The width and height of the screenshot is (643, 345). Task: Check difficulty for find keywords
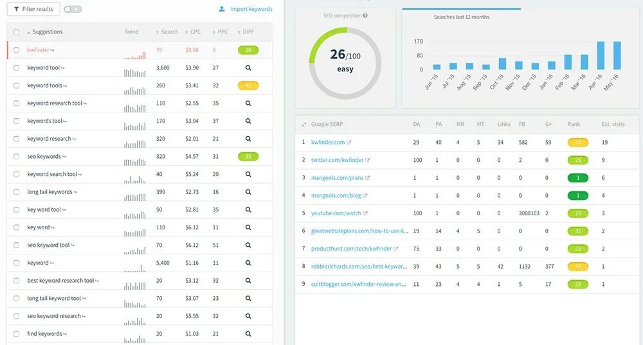click(x=248, y=334)
